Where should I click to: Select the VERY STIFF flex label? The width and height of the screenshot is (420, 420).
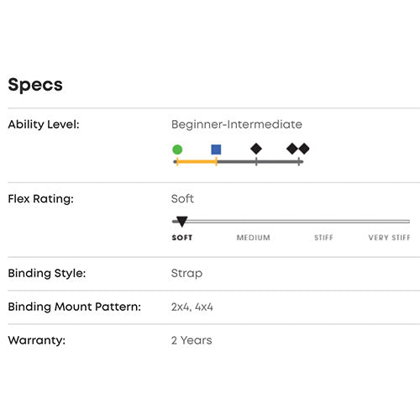click(x=389, y=238)
